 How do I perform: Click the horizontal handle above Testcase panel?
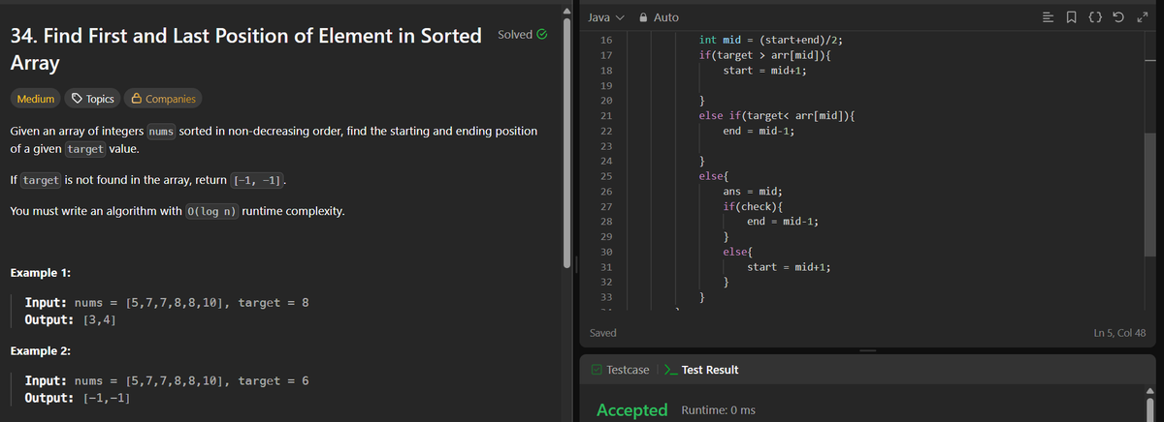pyautogui.click(x=869, y=349)
